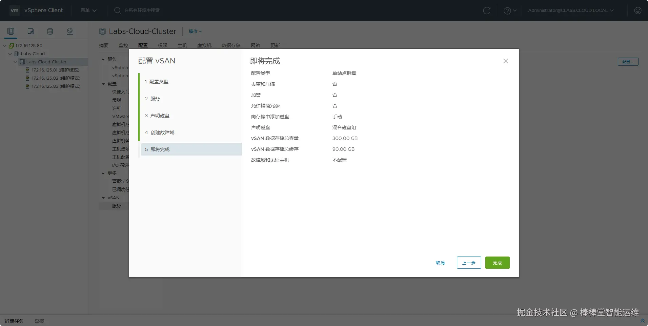
Task: Collapse the Labs-Cloud datacenter node
Action: [10, 54]
